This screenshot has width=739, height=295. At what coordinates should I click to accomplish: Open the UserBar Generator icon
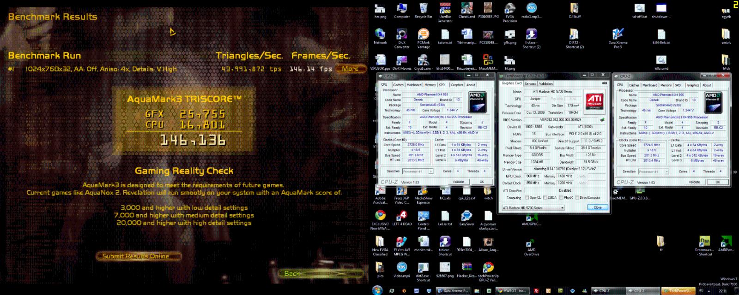(445, 12)
